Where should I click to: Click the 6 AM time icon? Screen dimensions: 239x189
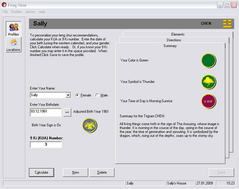(x=209, y=101)
